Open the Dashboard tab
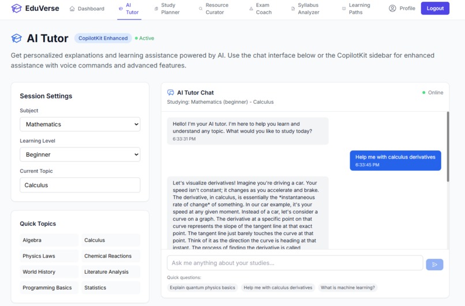This screenshot has height=306, width=465. (87, 9)
